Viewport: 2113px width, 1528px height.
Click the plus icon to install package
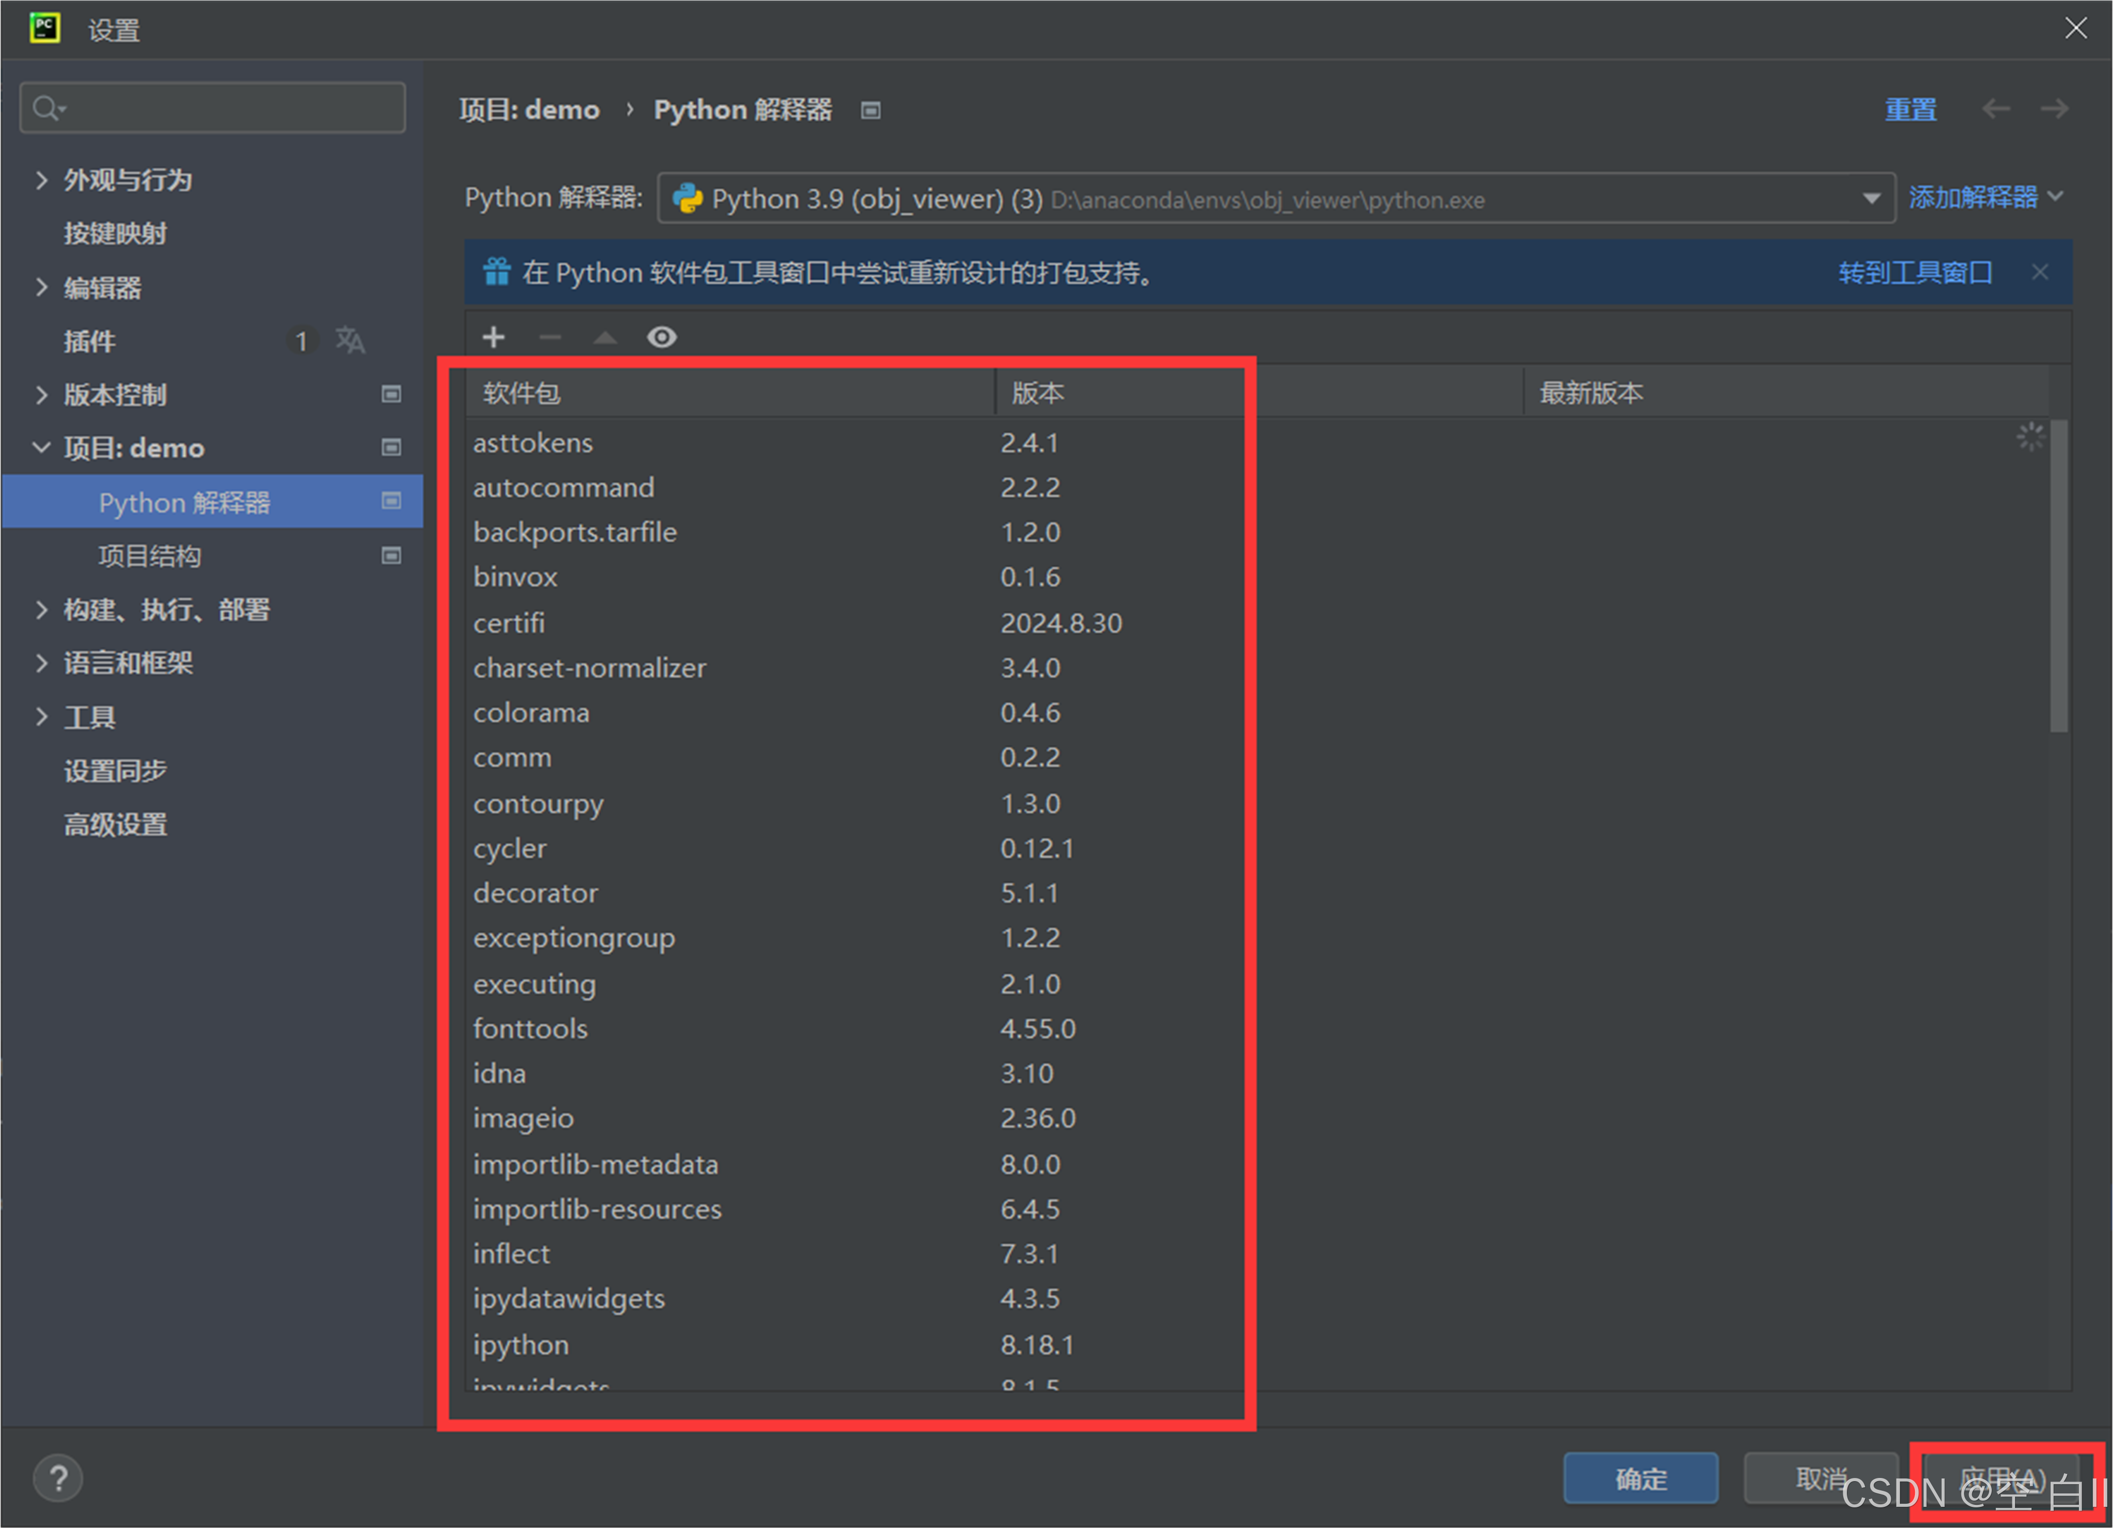494,337
